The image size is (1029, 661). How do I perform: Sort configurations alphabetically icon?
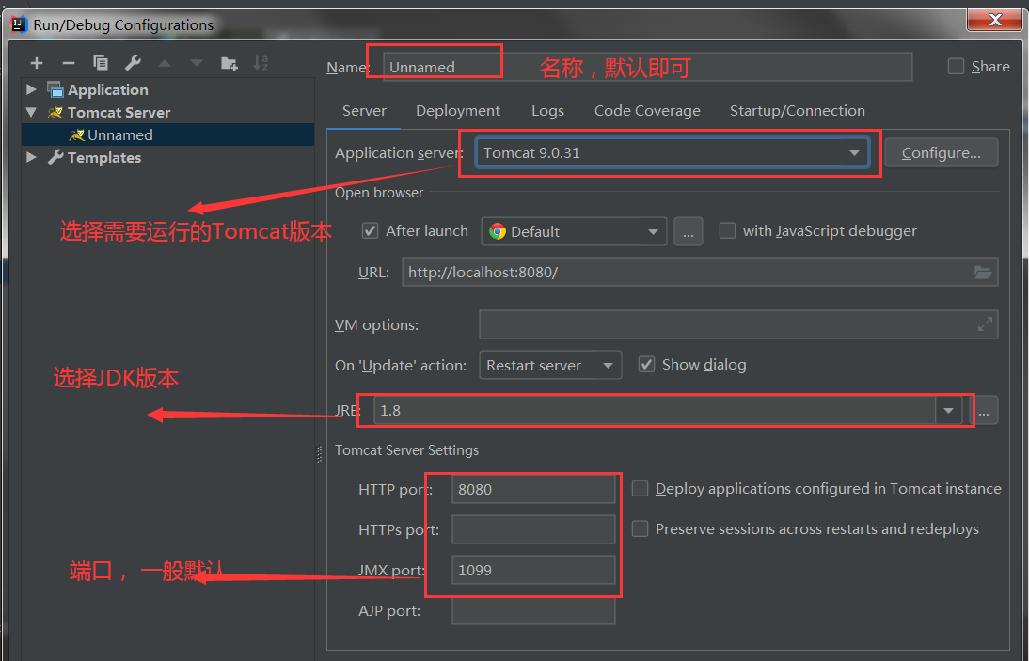click(261, 63)
